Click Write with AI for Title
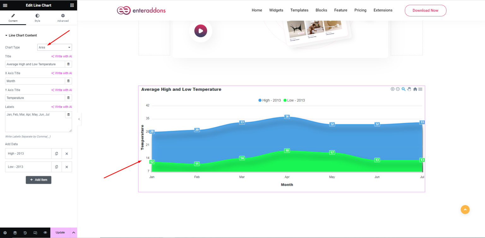Image resolution: width=485 pixels, height=238 pixels. pyautogui.click(x=62, y=56)
